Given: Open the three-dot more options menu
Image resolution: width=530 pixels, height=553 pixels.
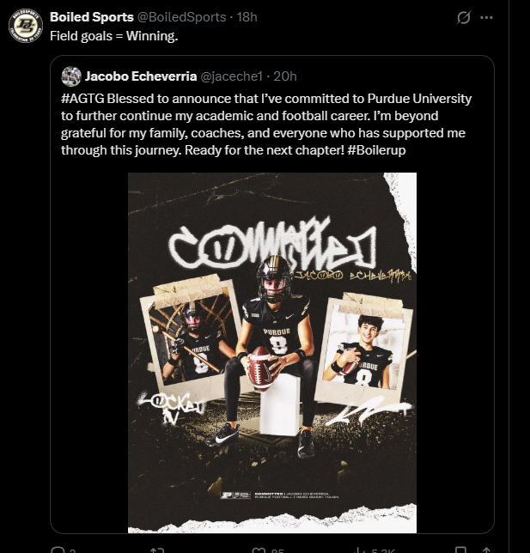Looking at the screenshot, I should pyautogui.click(x=487, y=17).
